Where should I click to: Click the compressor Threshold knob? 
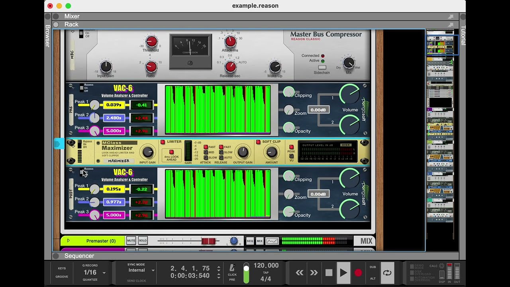coord(151,41)
